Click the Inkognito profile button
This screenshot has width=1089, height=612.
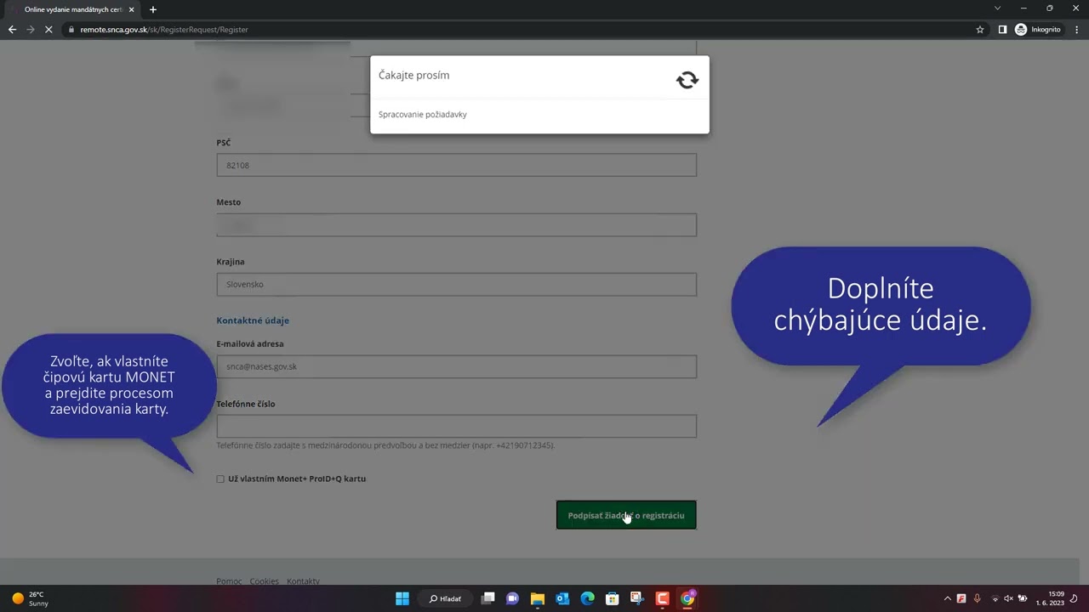[x=1038, y=29]
